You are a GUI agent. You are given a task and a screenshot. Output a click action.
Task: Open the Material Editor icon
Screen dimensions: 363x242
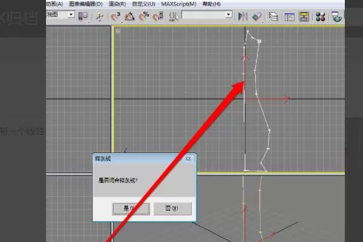[x=321, y=17]
